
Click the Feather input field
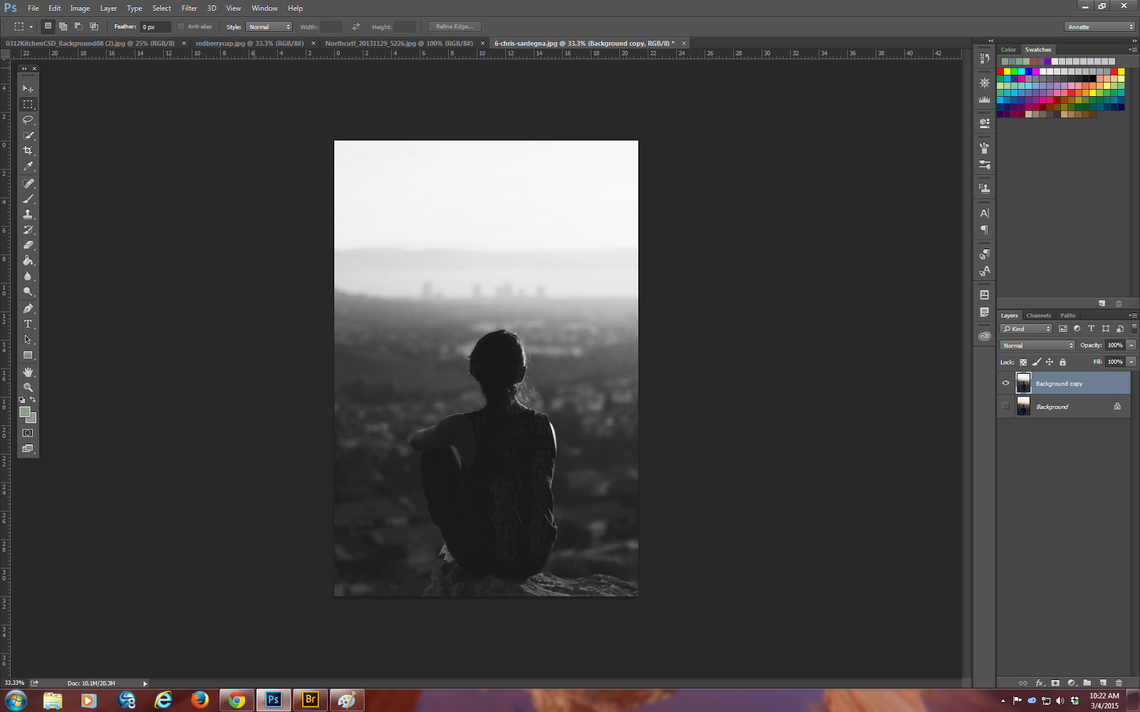pos(155,27)
